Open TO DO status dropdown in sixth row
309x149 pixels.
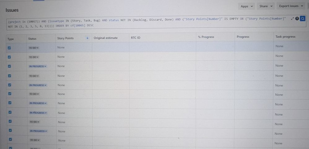(34, 94)
